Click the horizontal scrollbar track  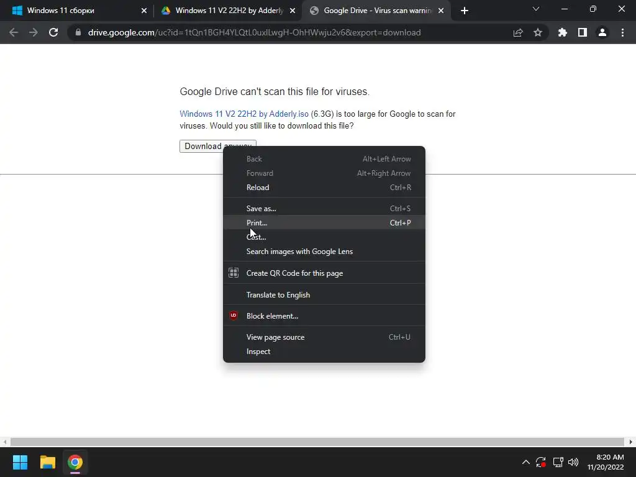click(317, 442)
